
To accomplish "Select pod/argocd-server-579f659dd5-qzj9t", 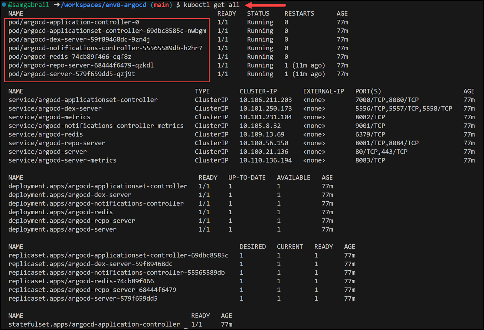I will point(72,74).
